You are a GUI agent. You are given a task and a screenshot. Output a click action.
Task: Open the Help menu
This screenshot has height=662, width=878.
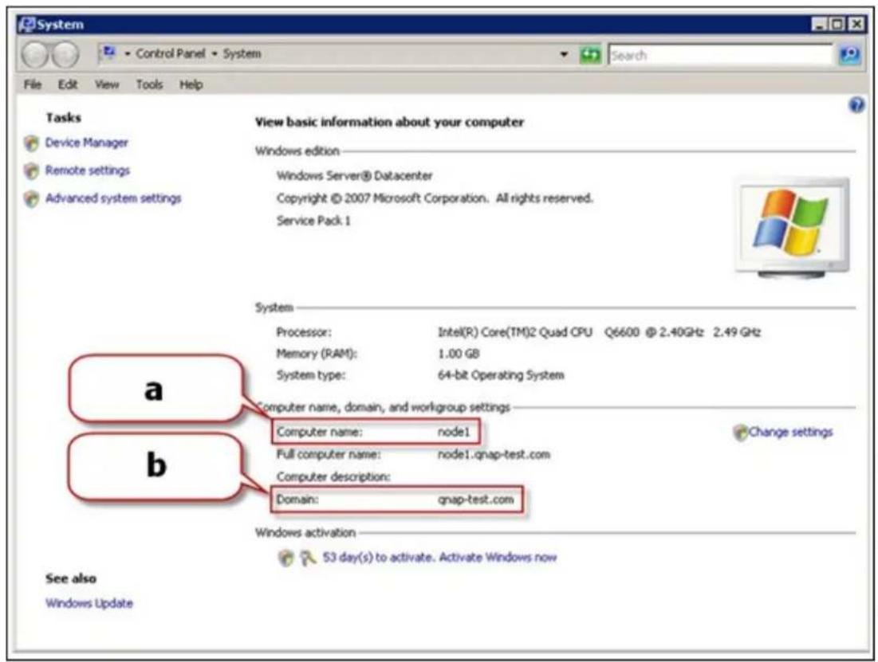pyautogui.click(x=191, y=84)
